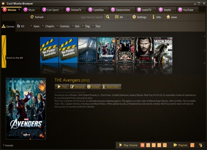Open the playlist manager icon beside Playlists
The image size is (207, 150).
192,145
